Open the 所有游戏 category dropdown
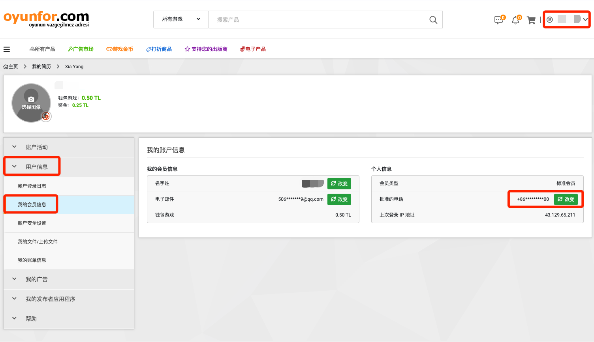 coord(181,19)
